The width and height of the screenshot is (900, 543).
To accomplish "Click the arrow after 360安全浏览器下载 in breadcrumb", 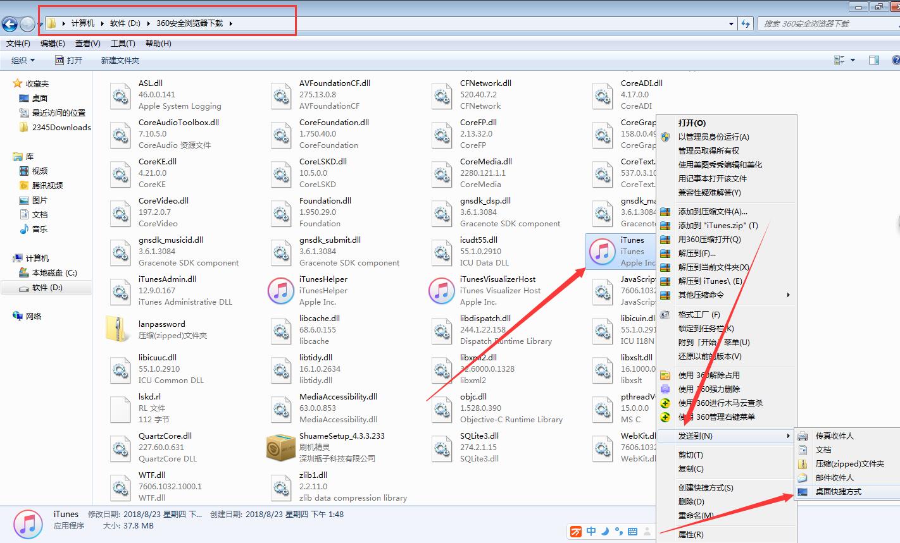I will 231,23.
